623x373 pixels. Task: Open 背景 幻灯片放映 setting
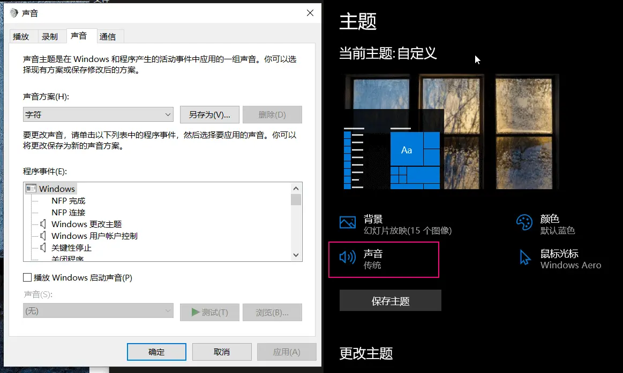click(396, 224)
